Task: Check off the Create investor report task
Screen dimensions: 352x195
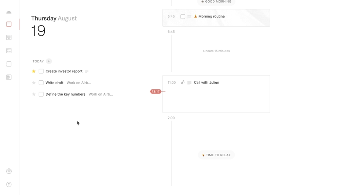Action: (x=41, y=71)
